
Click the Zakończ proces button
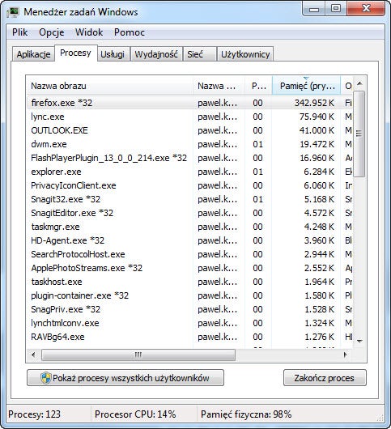coord(325,378)
